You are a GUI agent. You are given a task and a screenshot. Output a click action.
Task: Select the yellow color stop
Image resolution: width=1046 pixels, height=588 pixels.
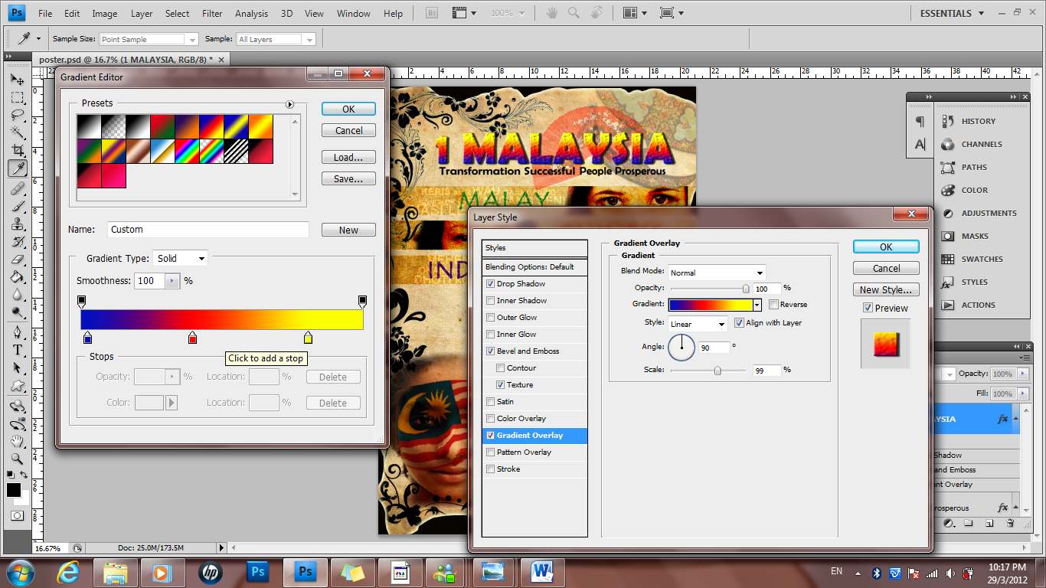point(308,338)
